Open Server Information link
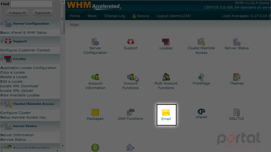This screenshot has height=152, width=271. coord(17,135)
